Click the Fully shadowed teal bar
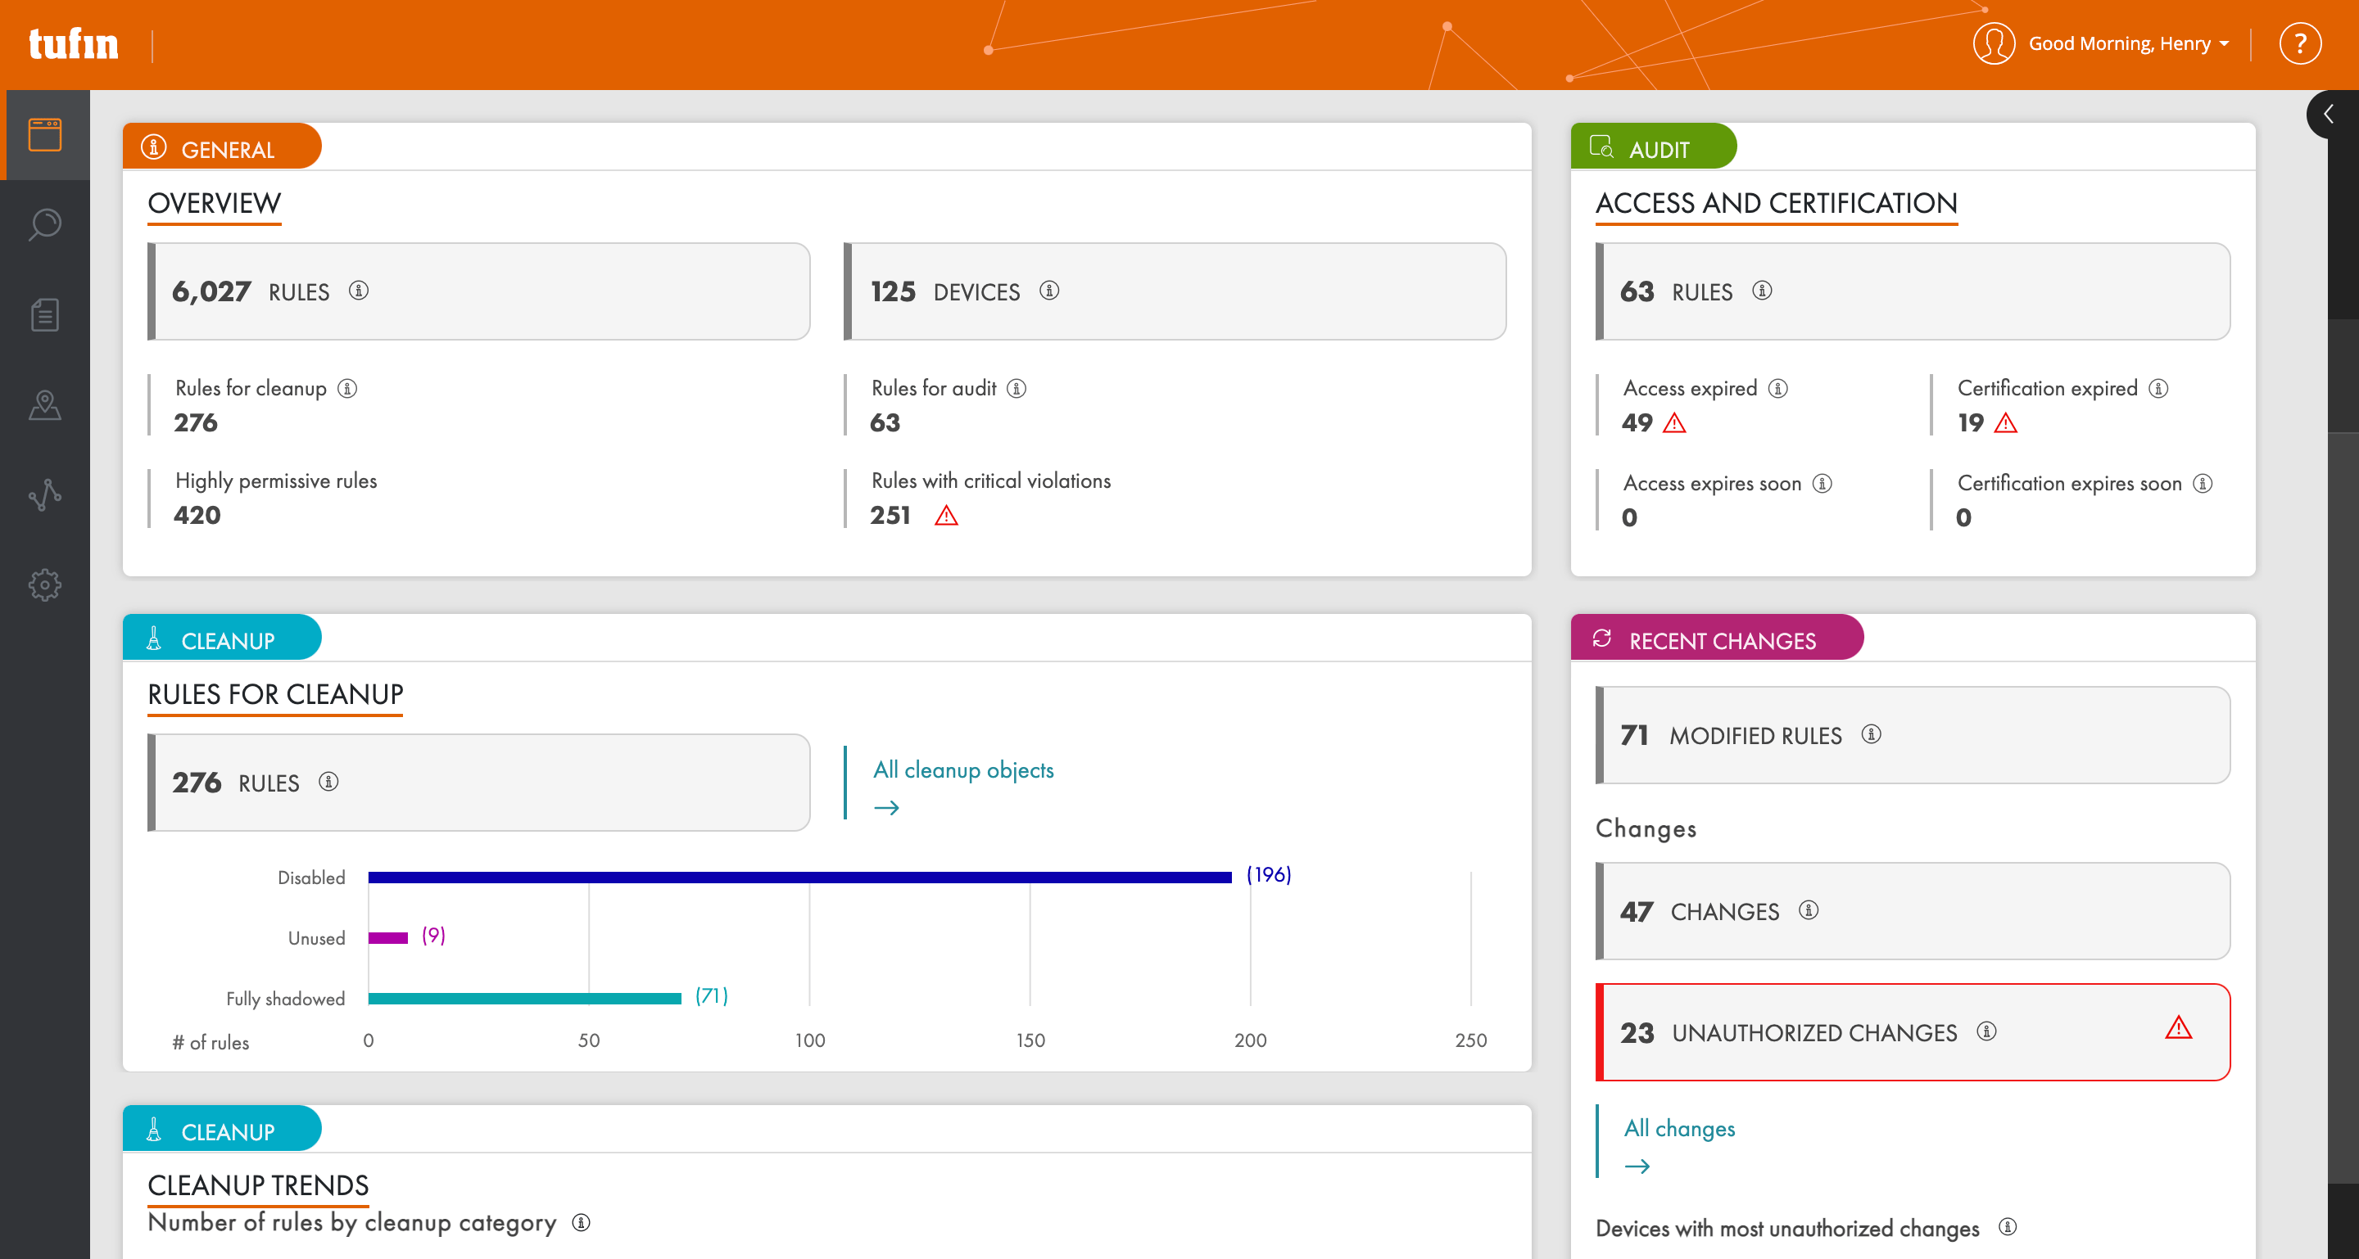This screenshot has height=1259, width=2359. click(524, 998)
